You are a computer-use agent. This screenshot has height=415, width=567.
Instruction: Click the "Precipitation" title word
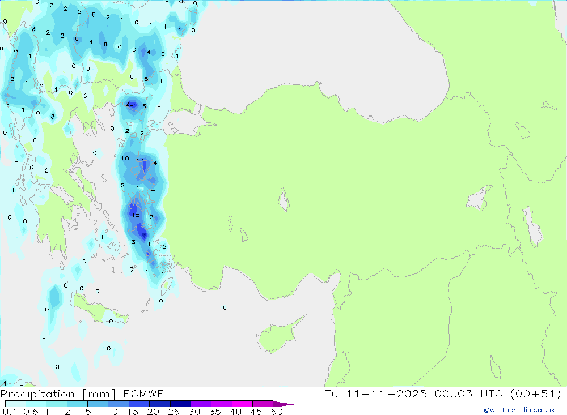(37, 394)
